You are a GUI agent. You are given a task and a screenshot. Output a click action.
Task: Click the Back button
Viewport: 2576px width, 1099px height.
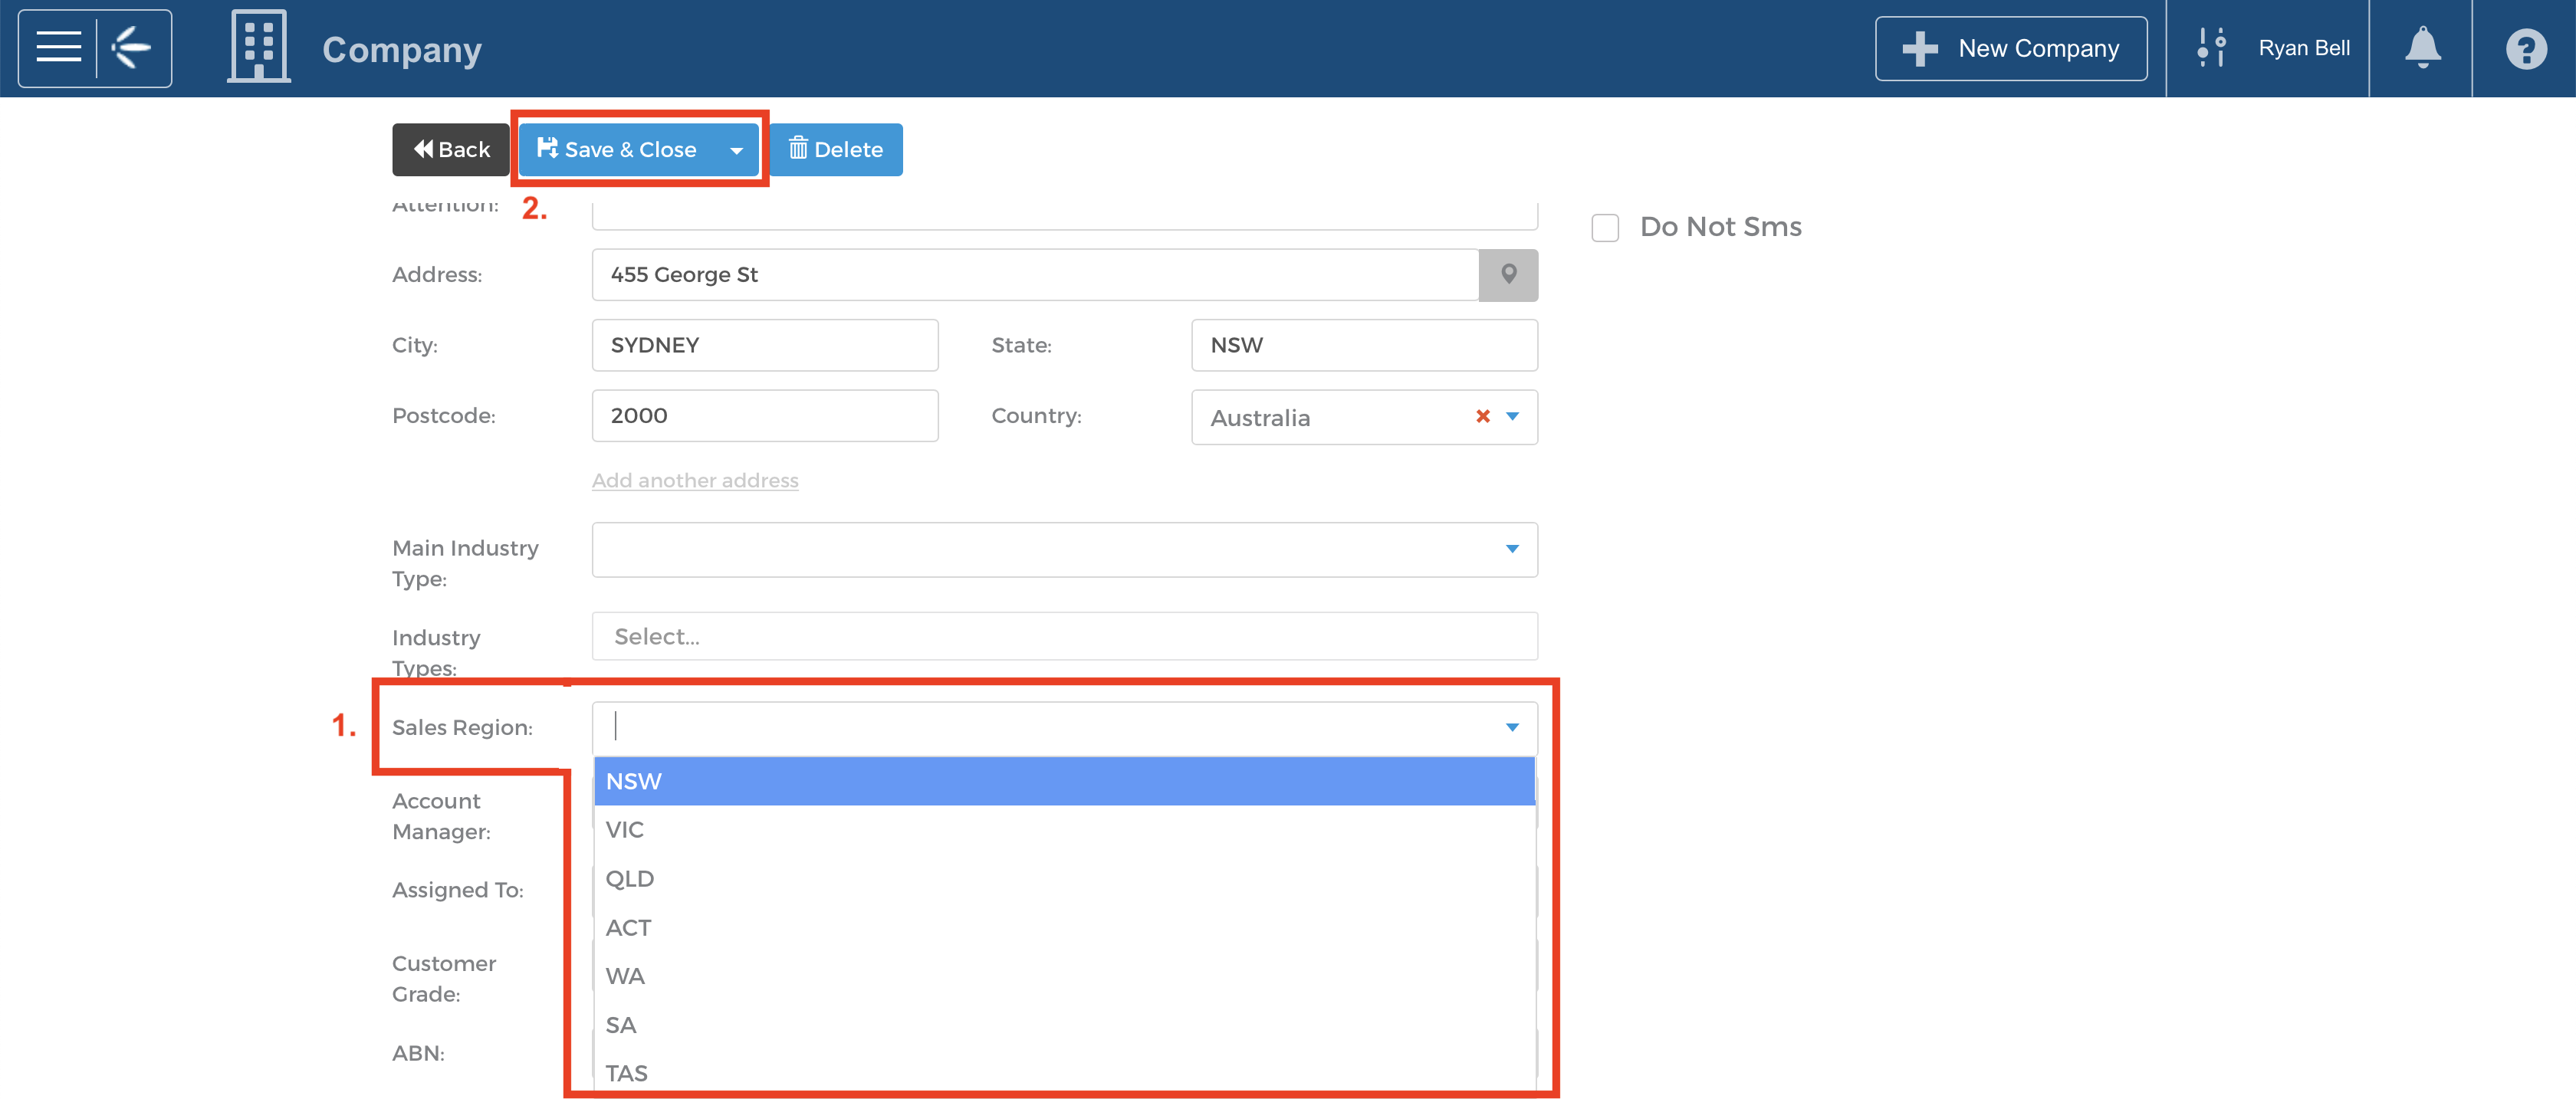tap(450, 149)
